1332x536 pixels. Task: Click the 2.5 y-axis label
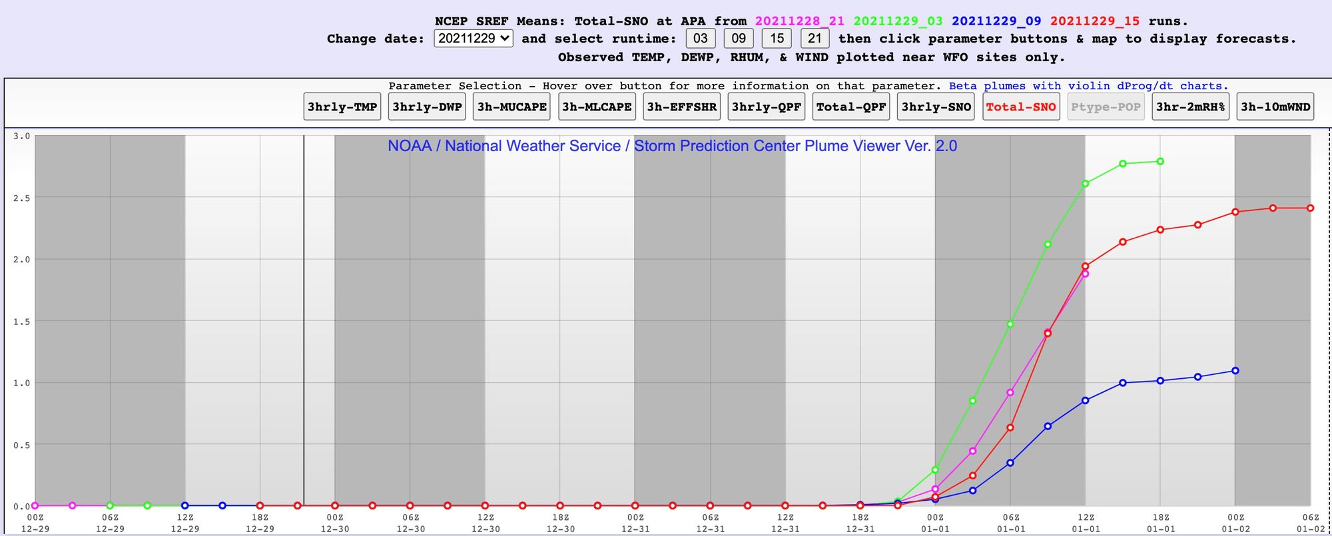[x=21, y=198]
